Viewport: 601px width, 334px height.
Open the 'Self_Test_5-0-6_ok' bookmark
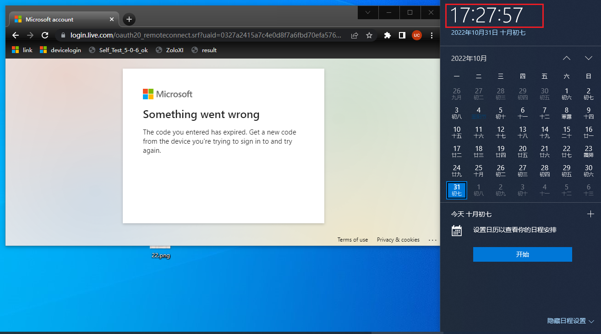(x=118, y=50)
